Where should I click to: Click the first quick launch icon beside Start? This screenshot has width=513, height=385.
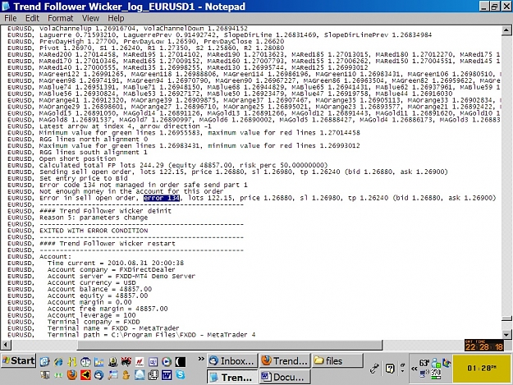[45, 362]
